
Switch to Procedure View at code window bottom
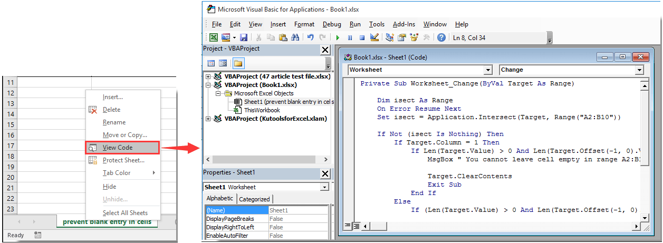click(348, 226)
